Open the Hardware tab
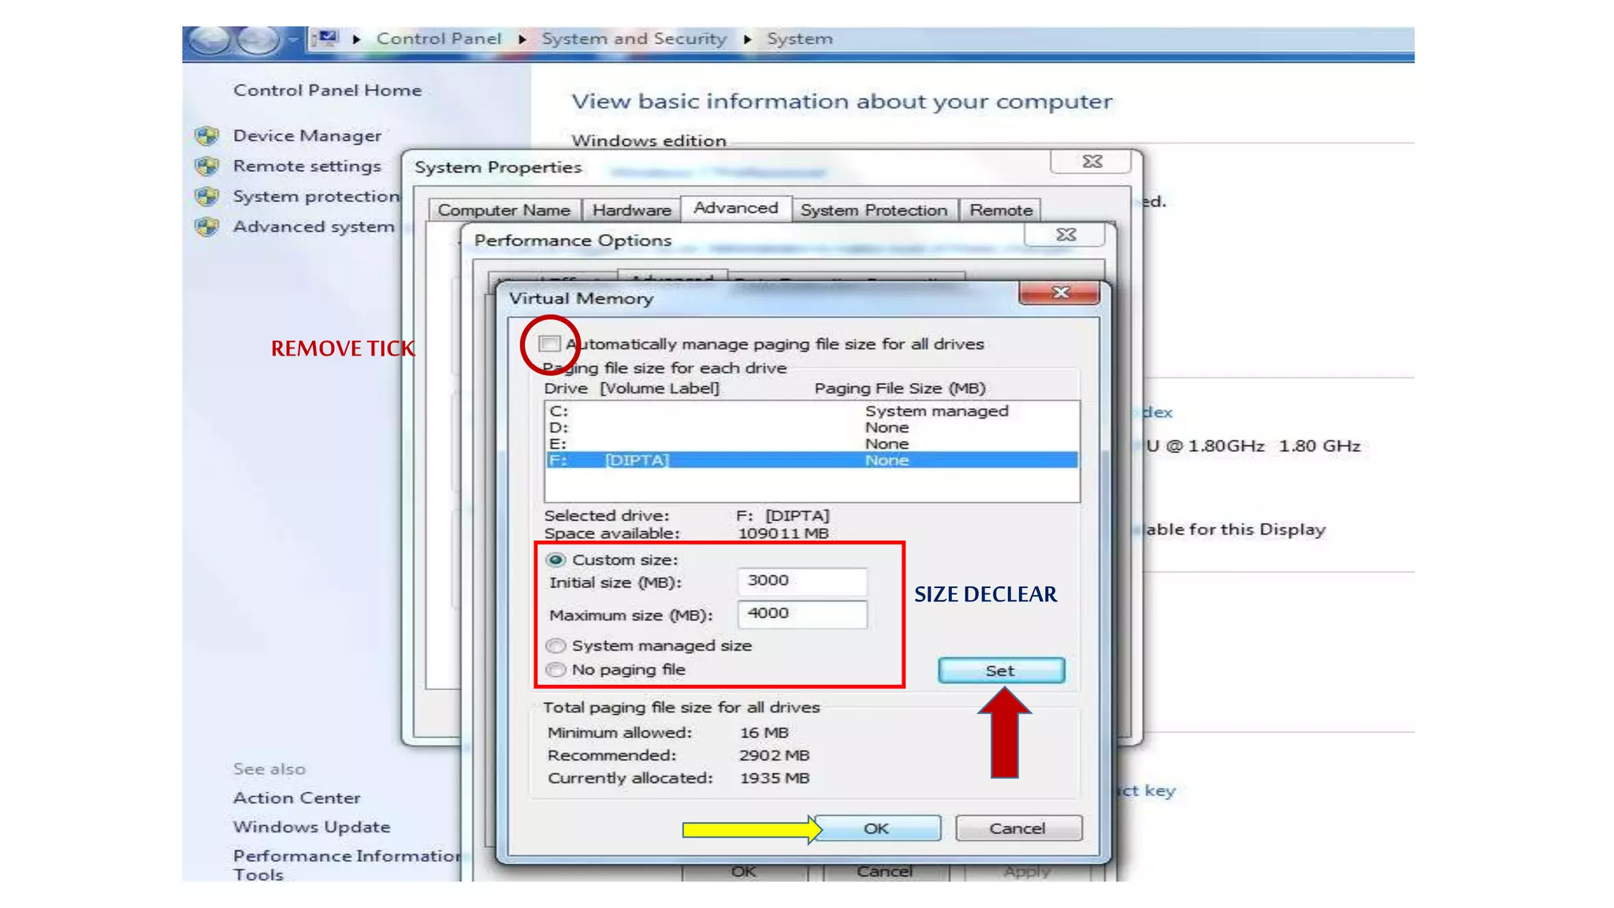This screenshot has height=908, width=1614. (632, 210)
